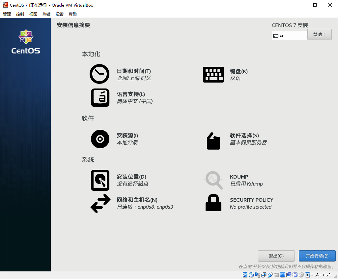
Task: Open the SECURITY POLICY padlock icon
Action: coord(213,203)
